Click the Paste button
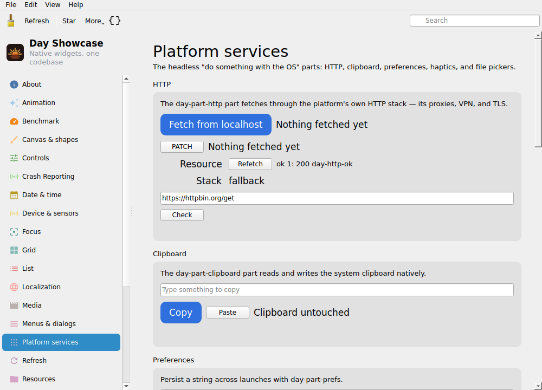 coord(228,313)
